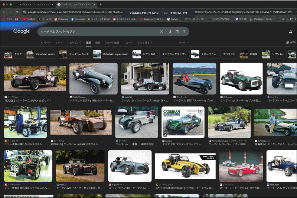
Task: Open the Tamiya Caterham box art image
Action: pyautogui.click(x=183, y=122)
